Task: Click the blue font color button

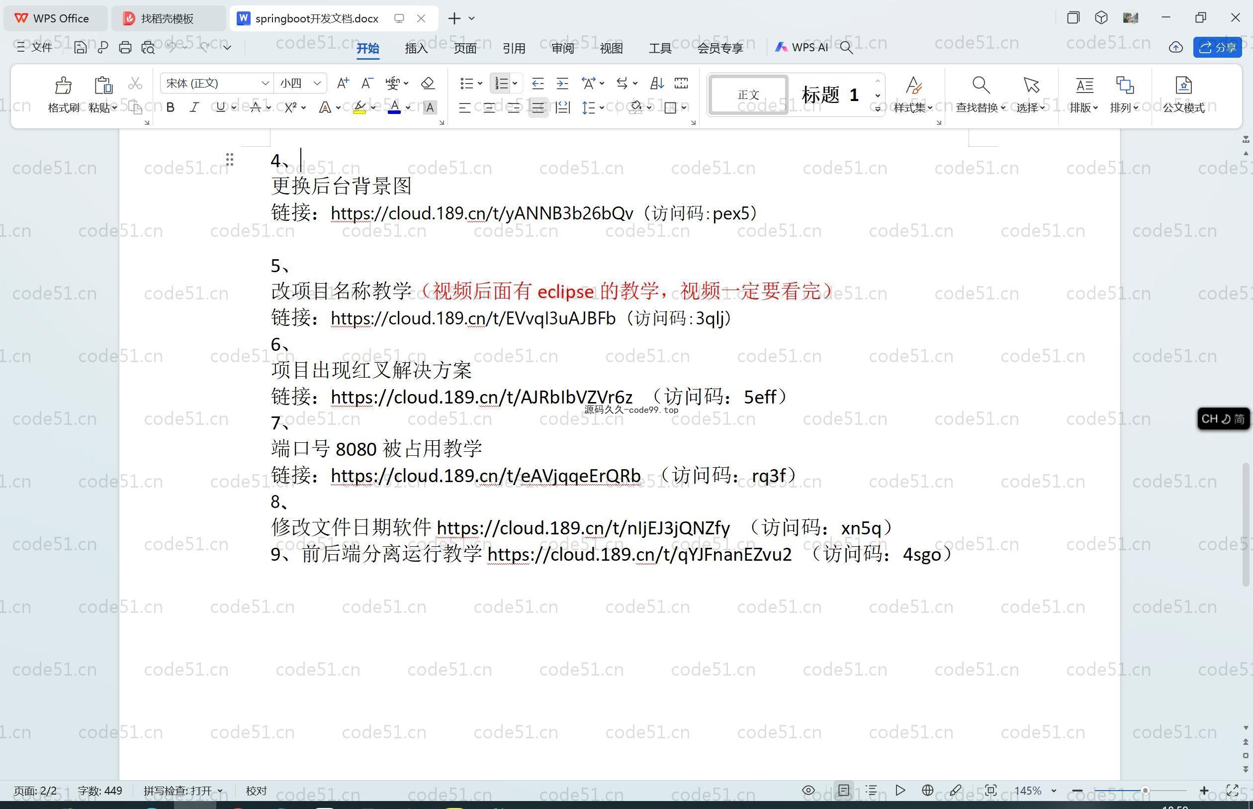Action: (x=394, y=107)
